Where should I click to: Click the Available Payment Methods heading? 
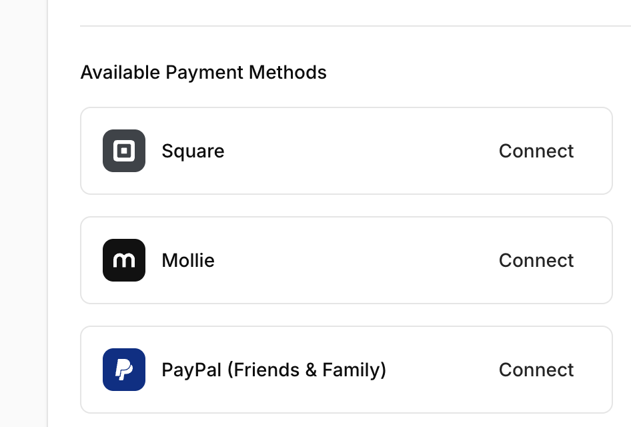pyautogui.click(x=203, y=72)
